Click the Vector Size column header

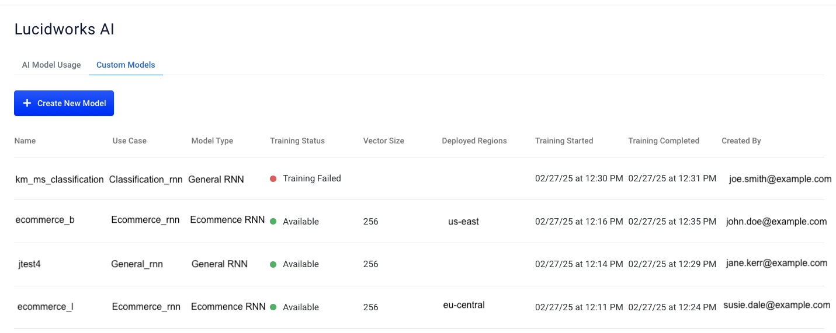(384, 141)
